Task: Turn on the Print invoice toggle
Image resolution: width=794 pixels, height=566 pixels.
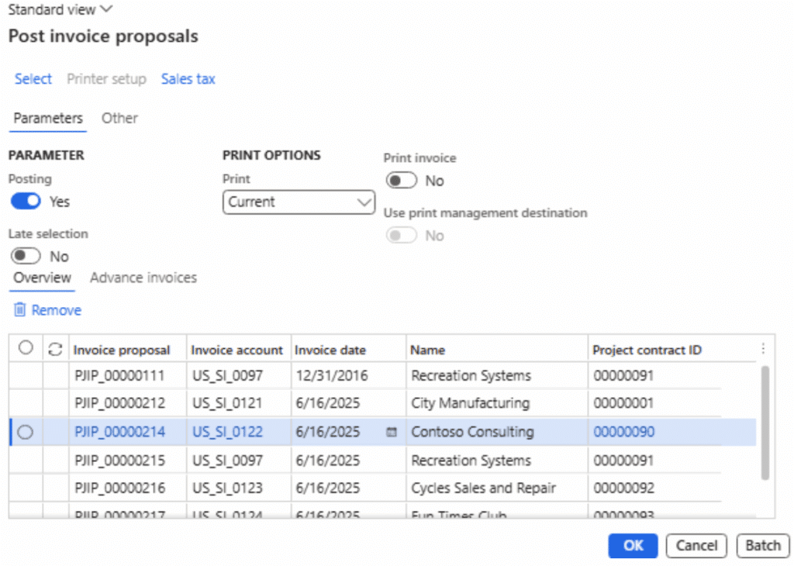Action: (401, 181)
